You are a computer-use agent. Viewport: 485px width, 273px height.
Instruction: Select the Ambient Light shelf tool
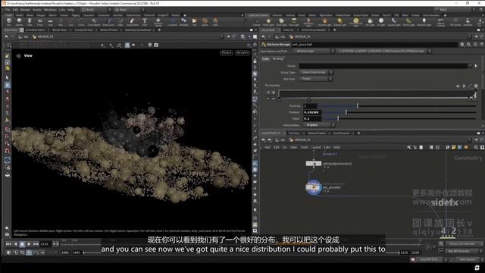click(x=424, y=22)
